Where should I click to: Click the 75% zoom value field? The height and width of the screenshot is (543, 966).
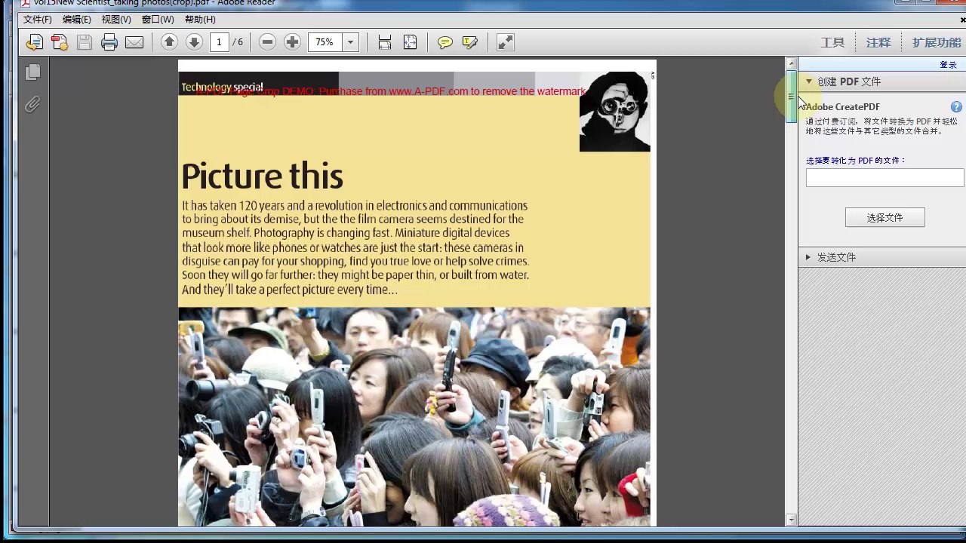coord(325,42)
